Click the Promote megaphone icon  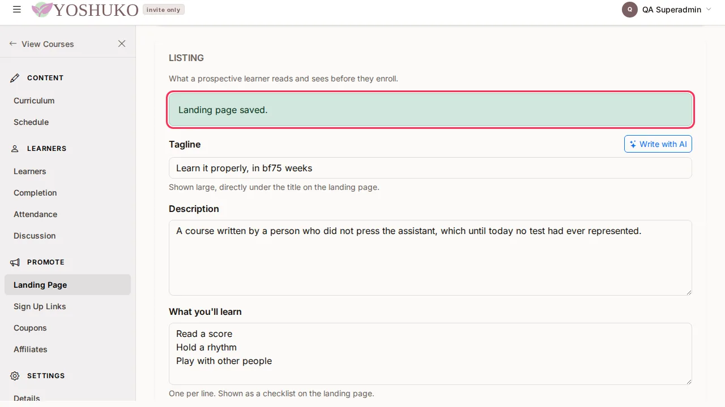click(x=15, y=262)
